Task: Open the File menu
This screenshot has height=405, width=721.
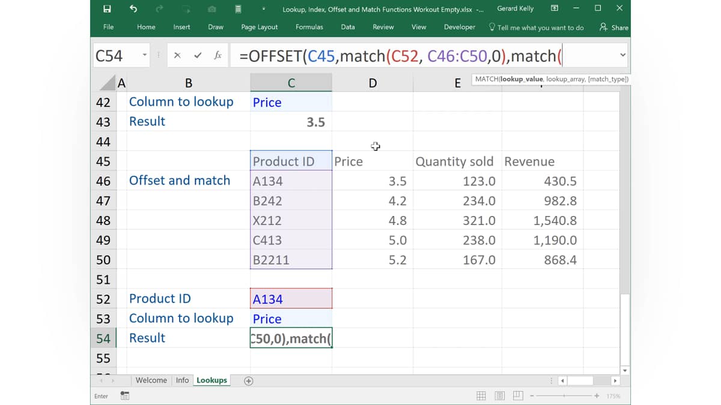Action: (x=108, y=27)
